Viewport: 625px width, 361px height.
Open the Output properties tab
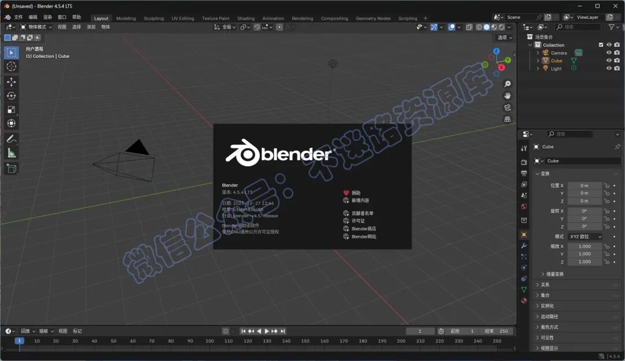click(524, 173)
